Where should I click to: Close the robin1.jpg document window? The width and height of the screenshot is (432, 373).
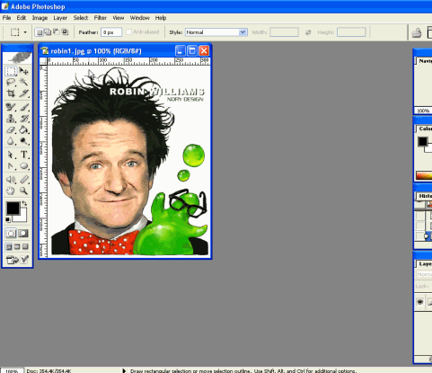coord(204,51)
